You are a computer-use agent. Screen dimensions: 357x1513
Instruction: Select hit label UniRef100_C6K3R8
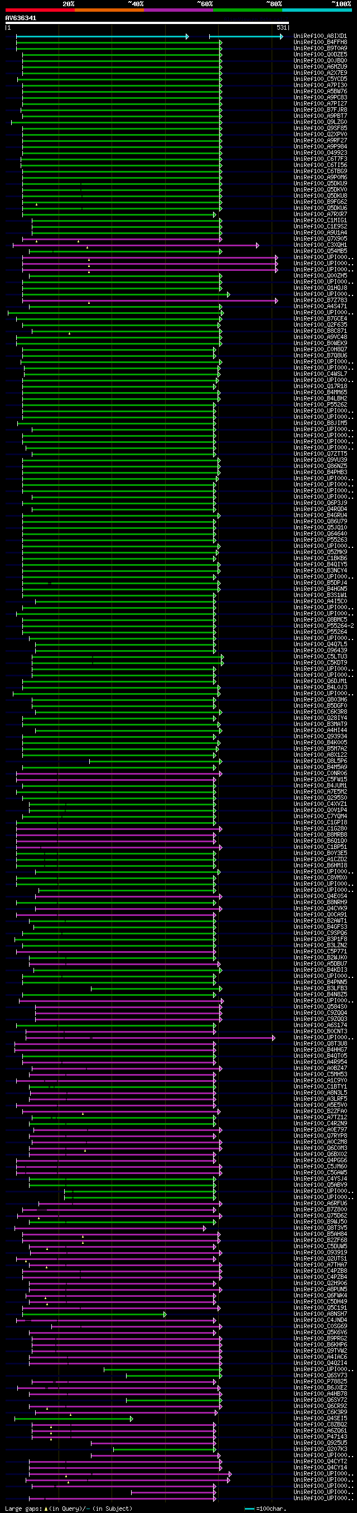tap(320, 712)
